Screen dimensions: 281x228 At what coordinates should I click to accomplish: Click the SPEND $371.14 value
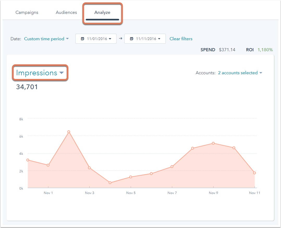point(227,50)
